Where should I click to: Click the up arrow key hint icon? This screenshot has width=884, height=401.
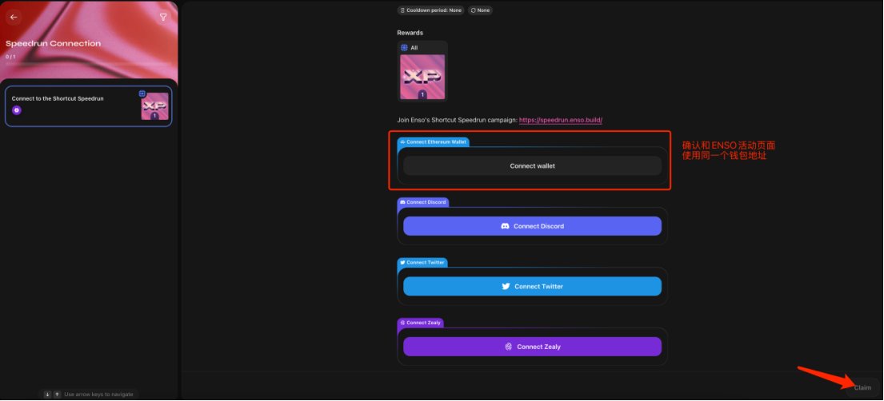click(57, 395)
